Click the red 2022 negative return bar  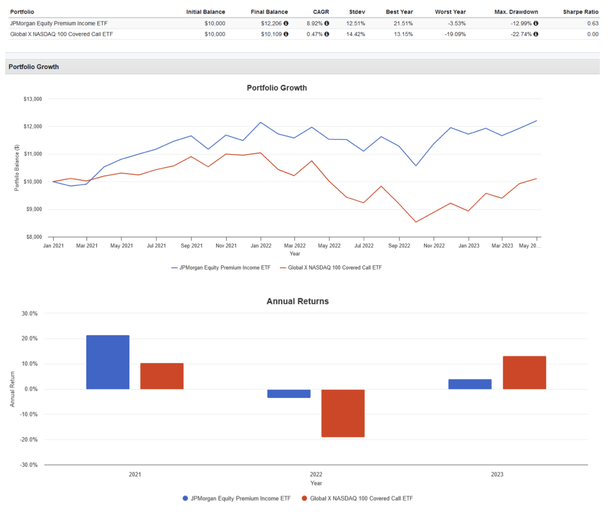pyautogui.click(x=343, y=413)
